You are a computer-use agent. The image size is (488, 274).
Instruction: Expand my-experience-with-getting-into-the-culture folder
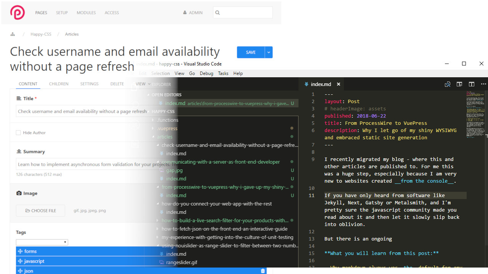point(158,237)
